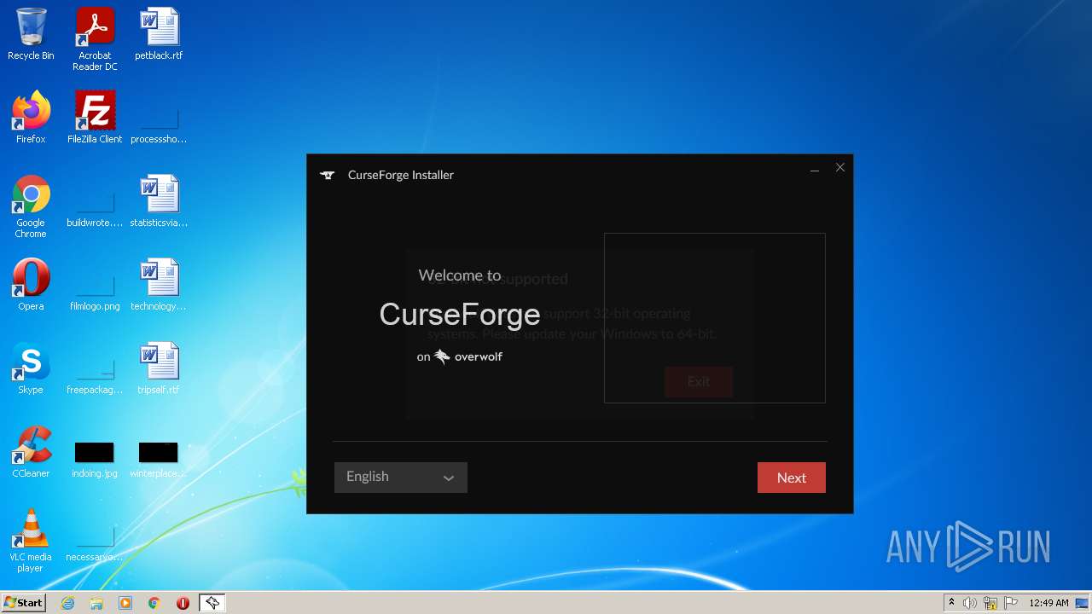Click the large "CurseForge" heading

460,315
